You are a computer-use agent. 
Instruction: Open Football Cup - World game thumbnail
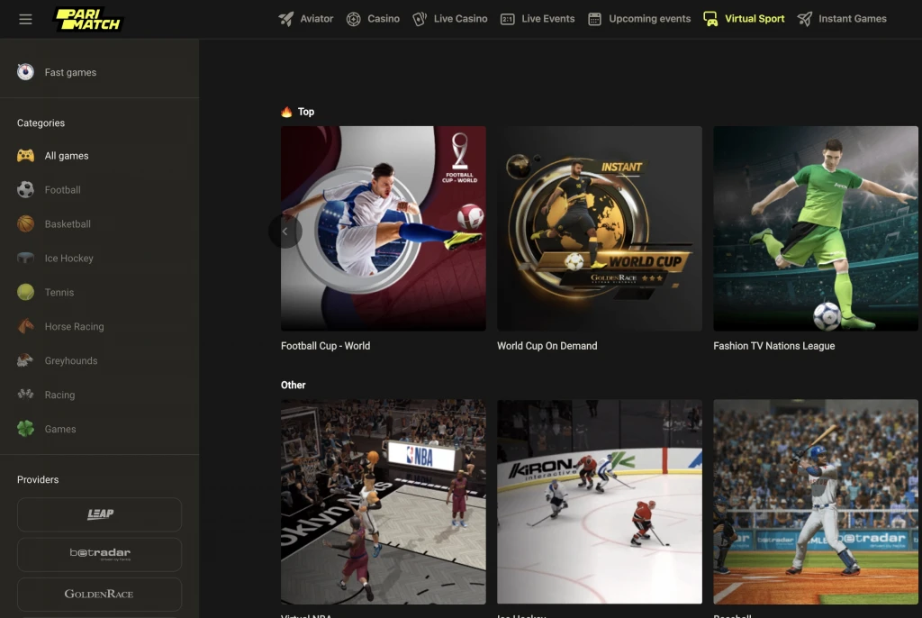(383, 228)
